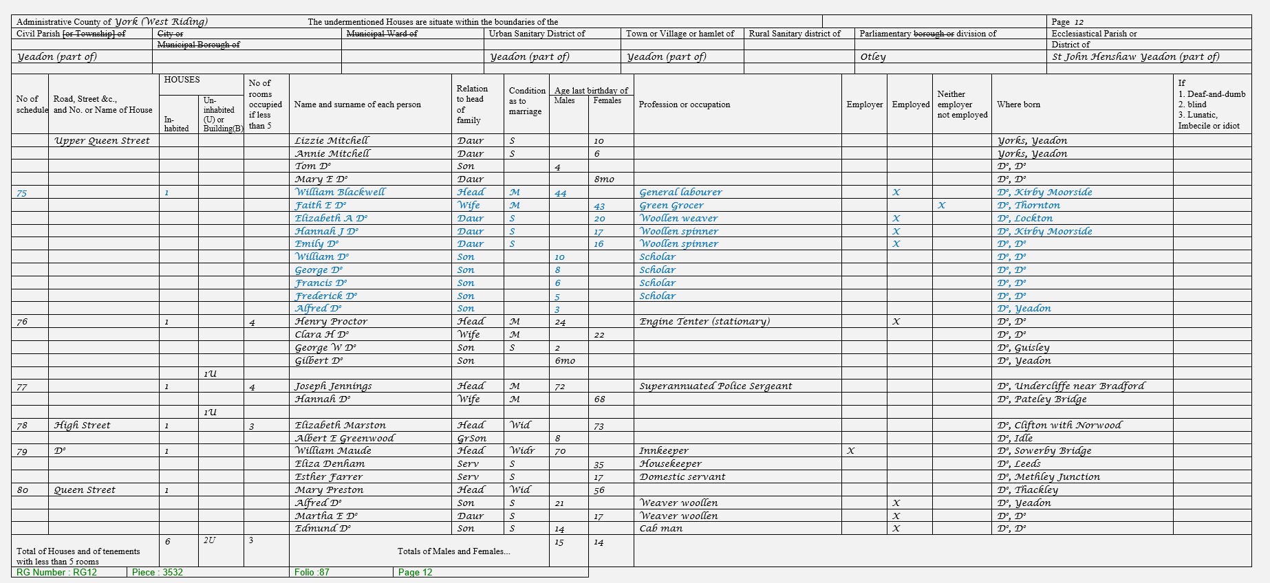Select the Where born column header
Screen dimensions: 1270x583
tap(1018, 104)
